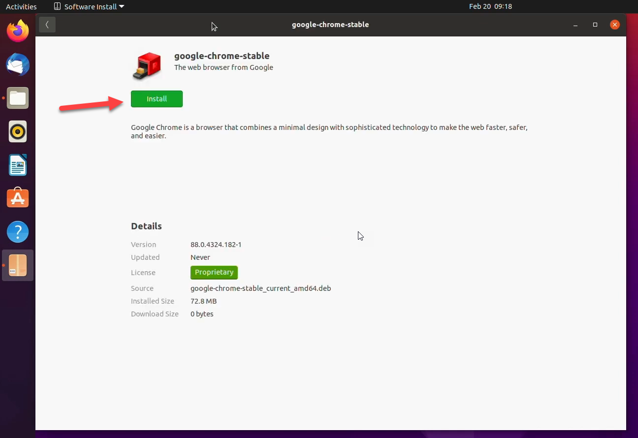Image resolution: width=638 pixels, height=438 pixels.
Task: Launch Thunderbird Mail from the dock
Action: point(18,65)
